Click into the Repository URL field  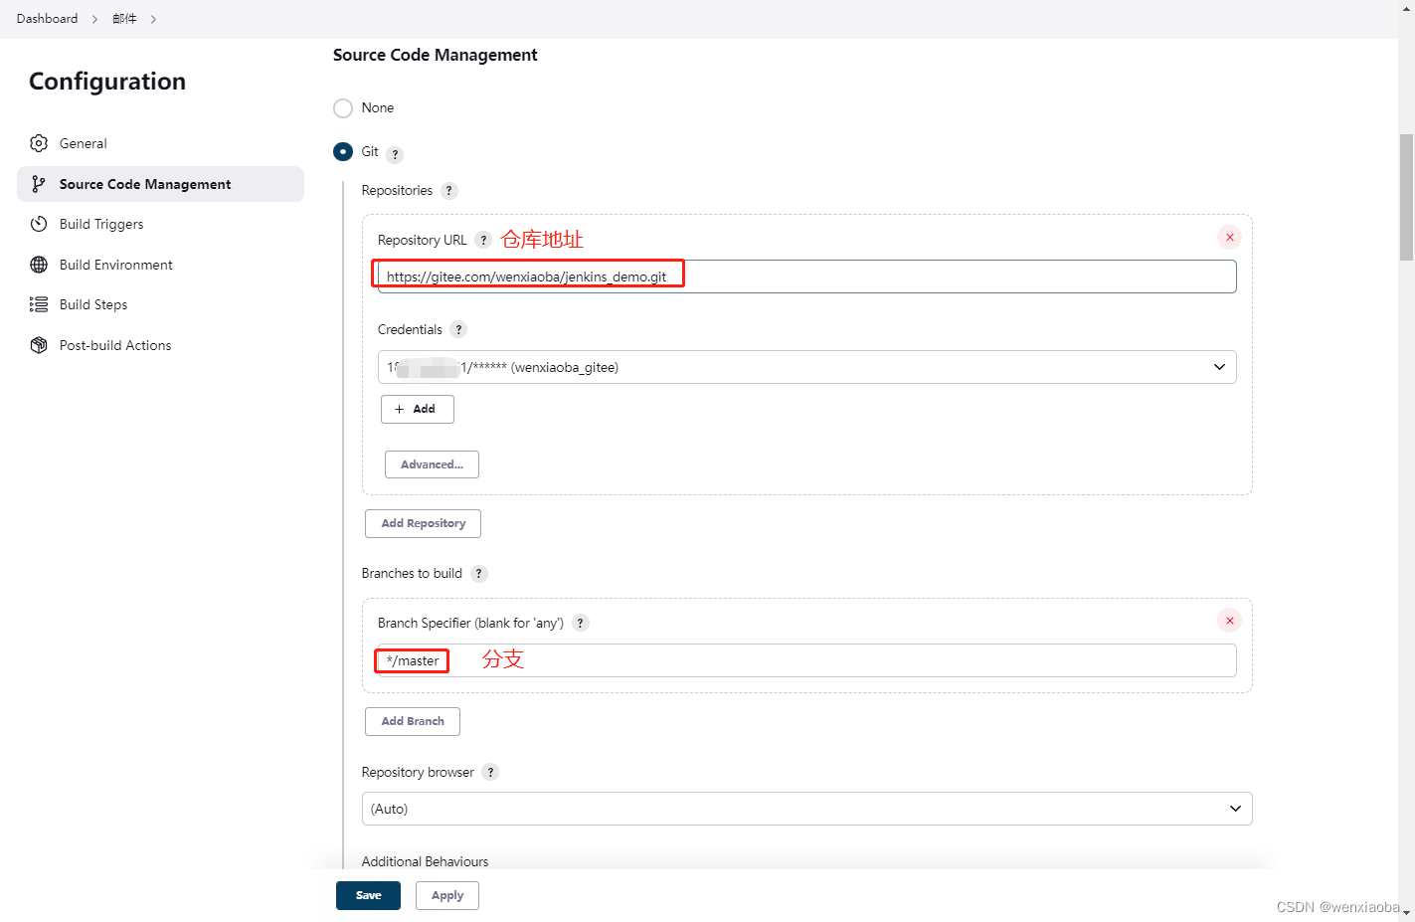pyautogui.click(x=807, y=277)
